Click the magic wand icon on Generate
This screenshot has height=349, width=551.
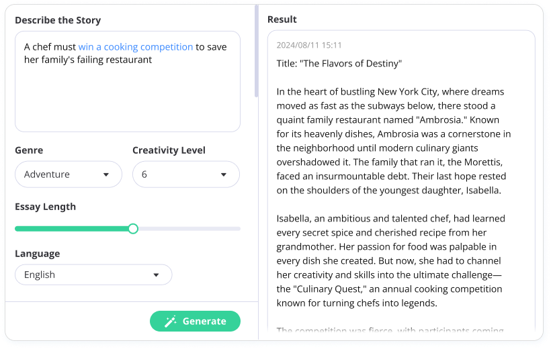coord(171,321)
